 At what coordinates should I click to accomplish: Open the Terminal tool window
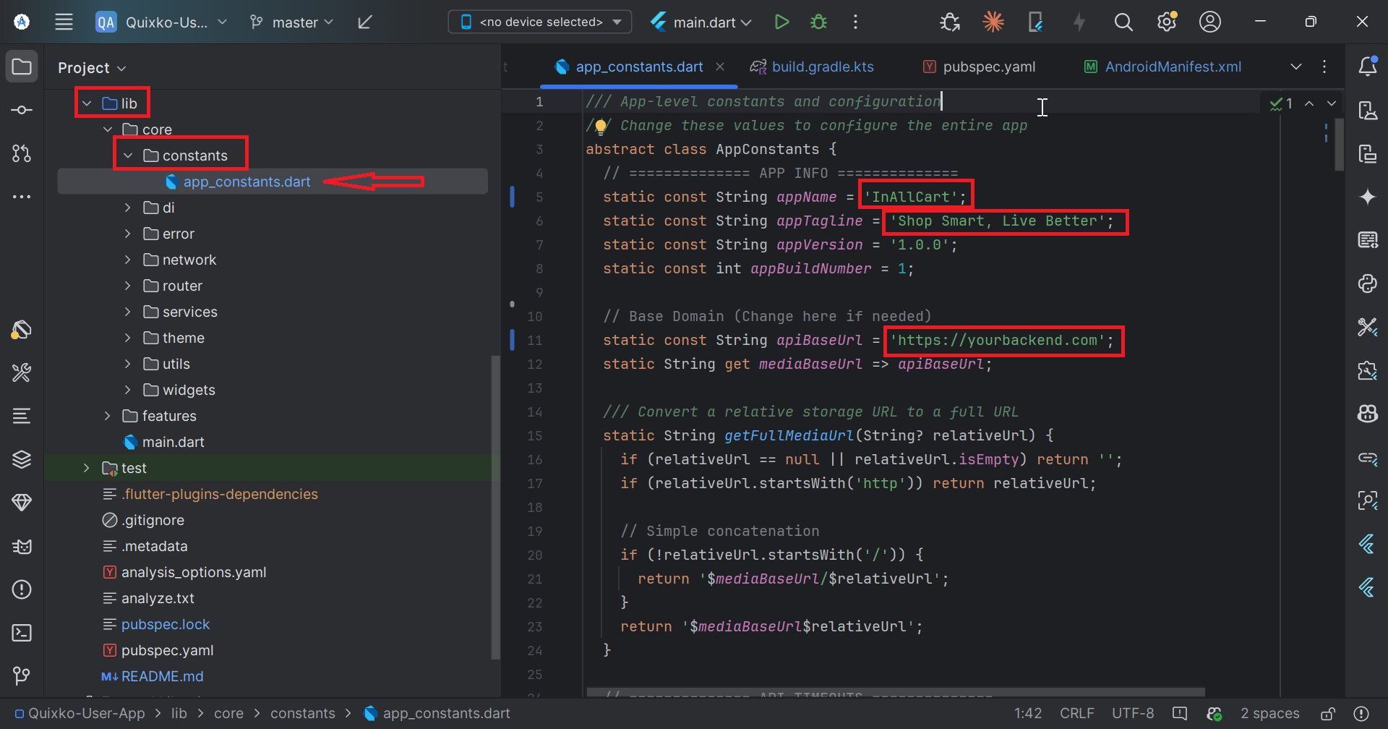22,633
